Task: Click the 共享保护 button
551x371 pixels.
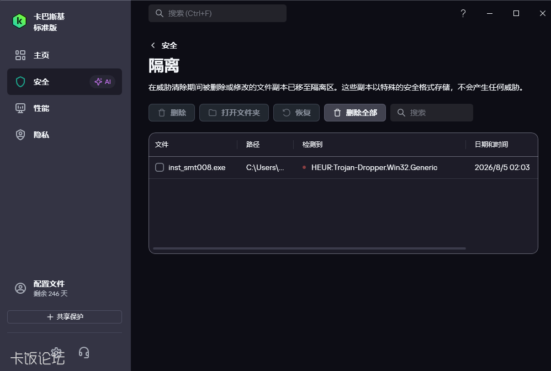Action: tap(65, 317)
